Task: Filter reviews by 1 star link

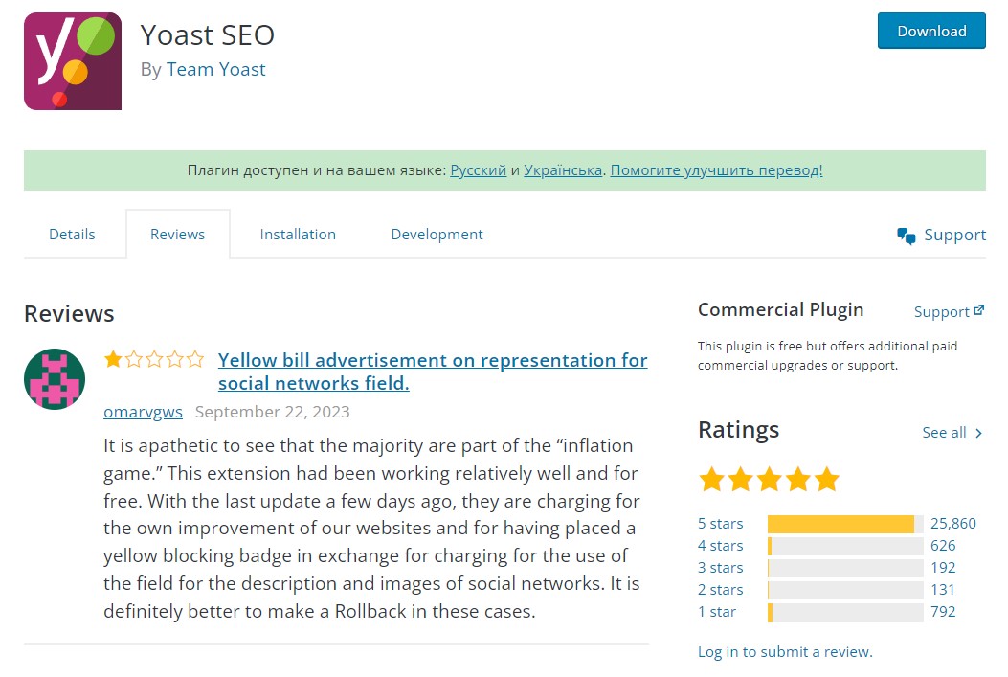Action: coord(717,612)
